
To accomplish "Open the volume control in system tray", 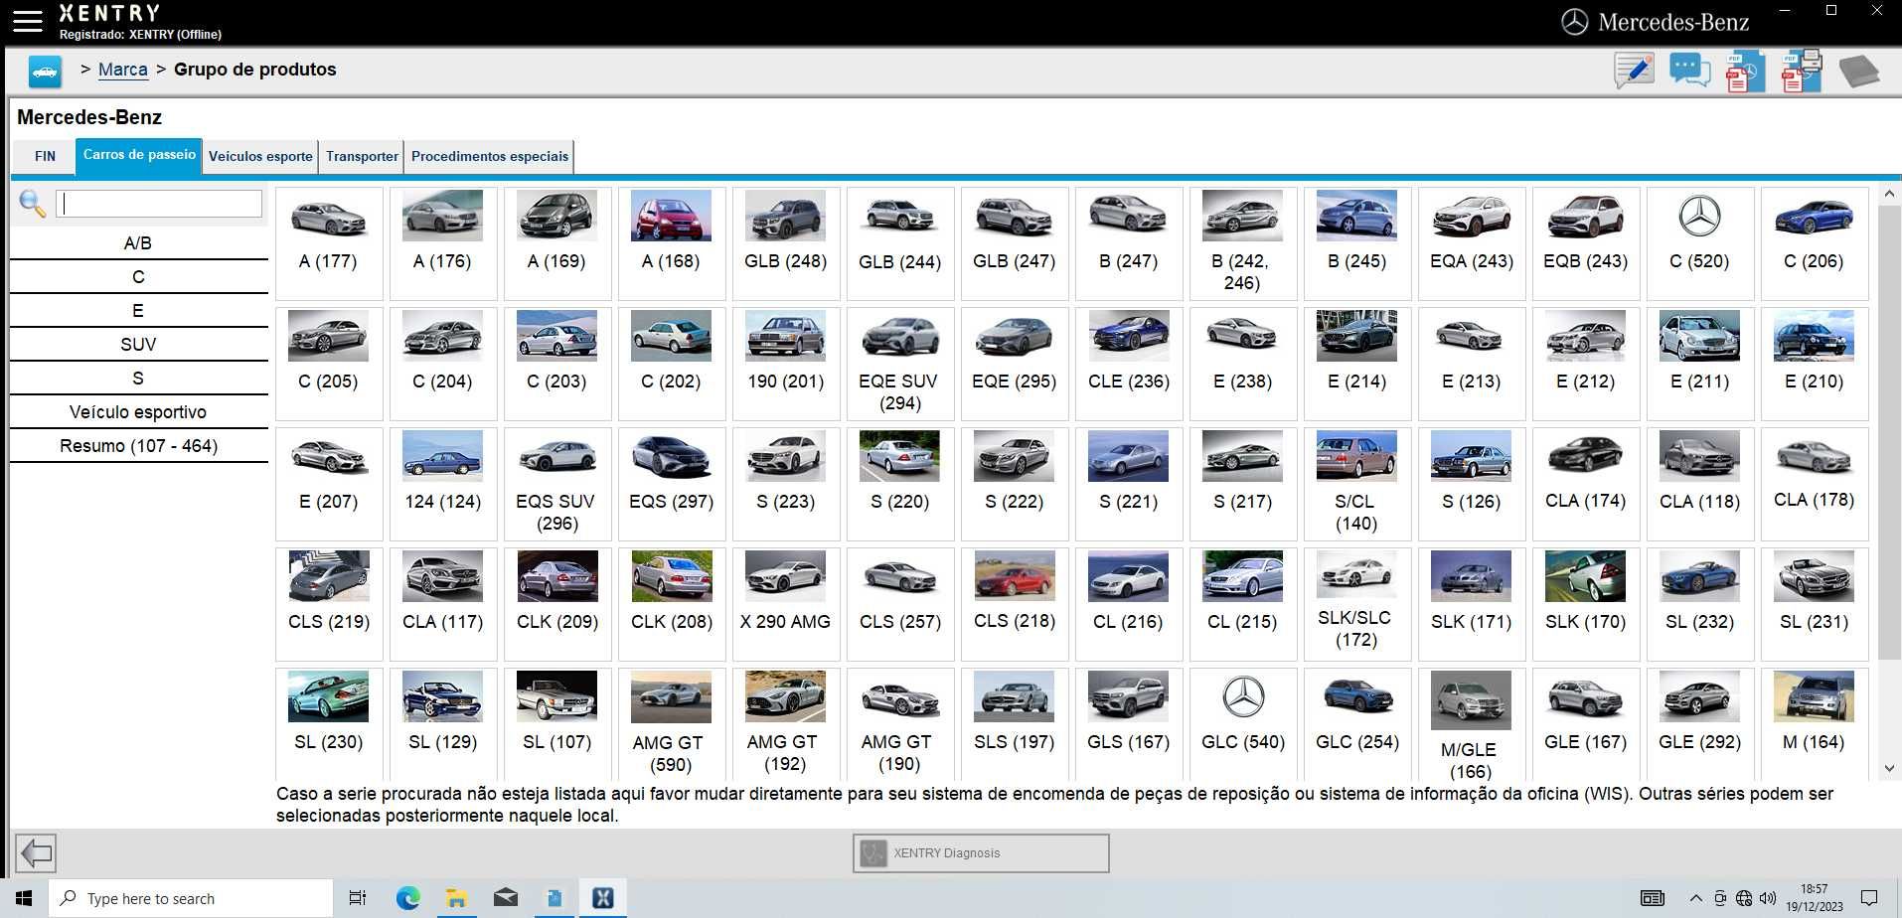I will [x=1767, y=898].
